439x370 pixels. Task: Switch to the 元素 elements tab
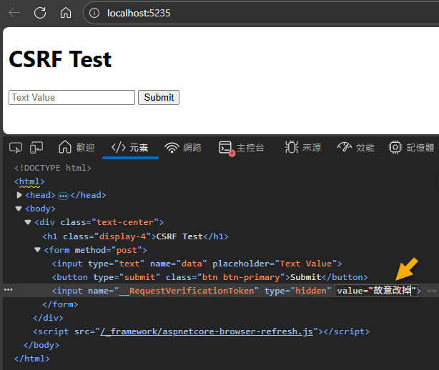[130, 147]
